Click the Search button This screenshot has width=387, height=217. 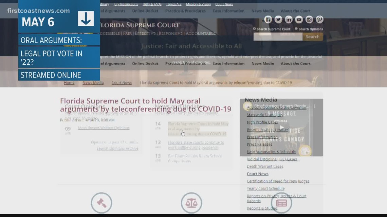[313, 37]
